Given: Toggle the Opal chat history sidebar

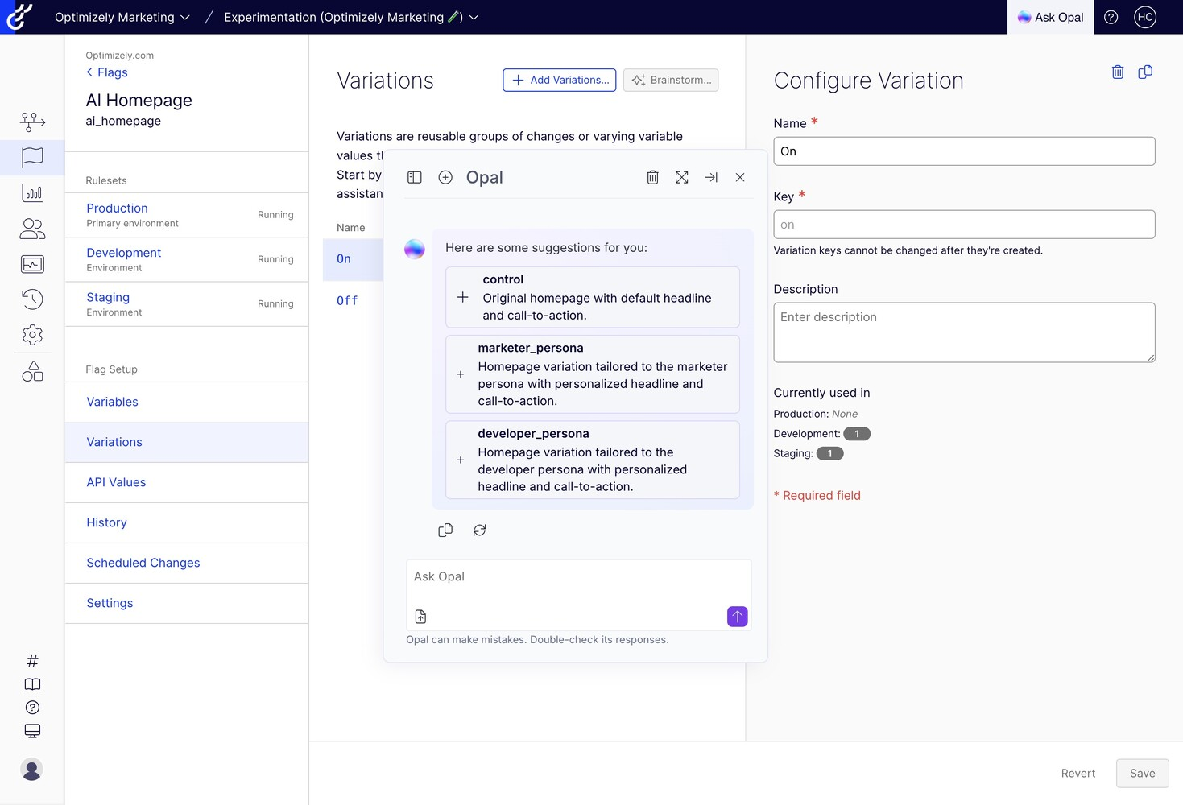Looking at the screenshot, I should click(415, 177).
